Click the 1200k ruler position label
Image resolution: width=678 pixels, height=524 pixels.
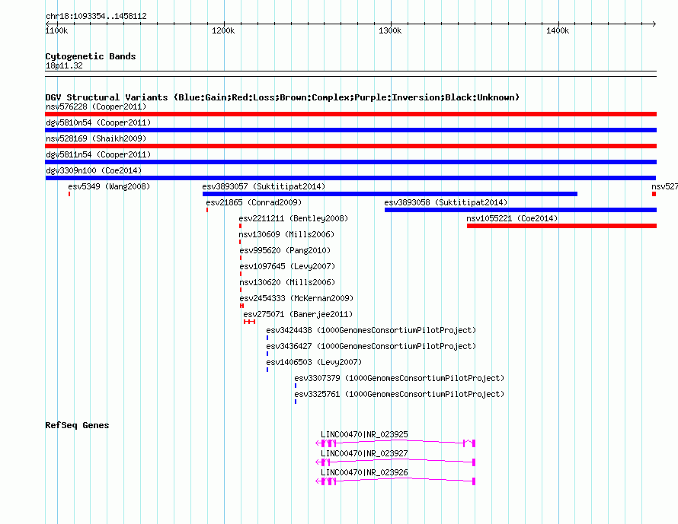pos(223,30)
